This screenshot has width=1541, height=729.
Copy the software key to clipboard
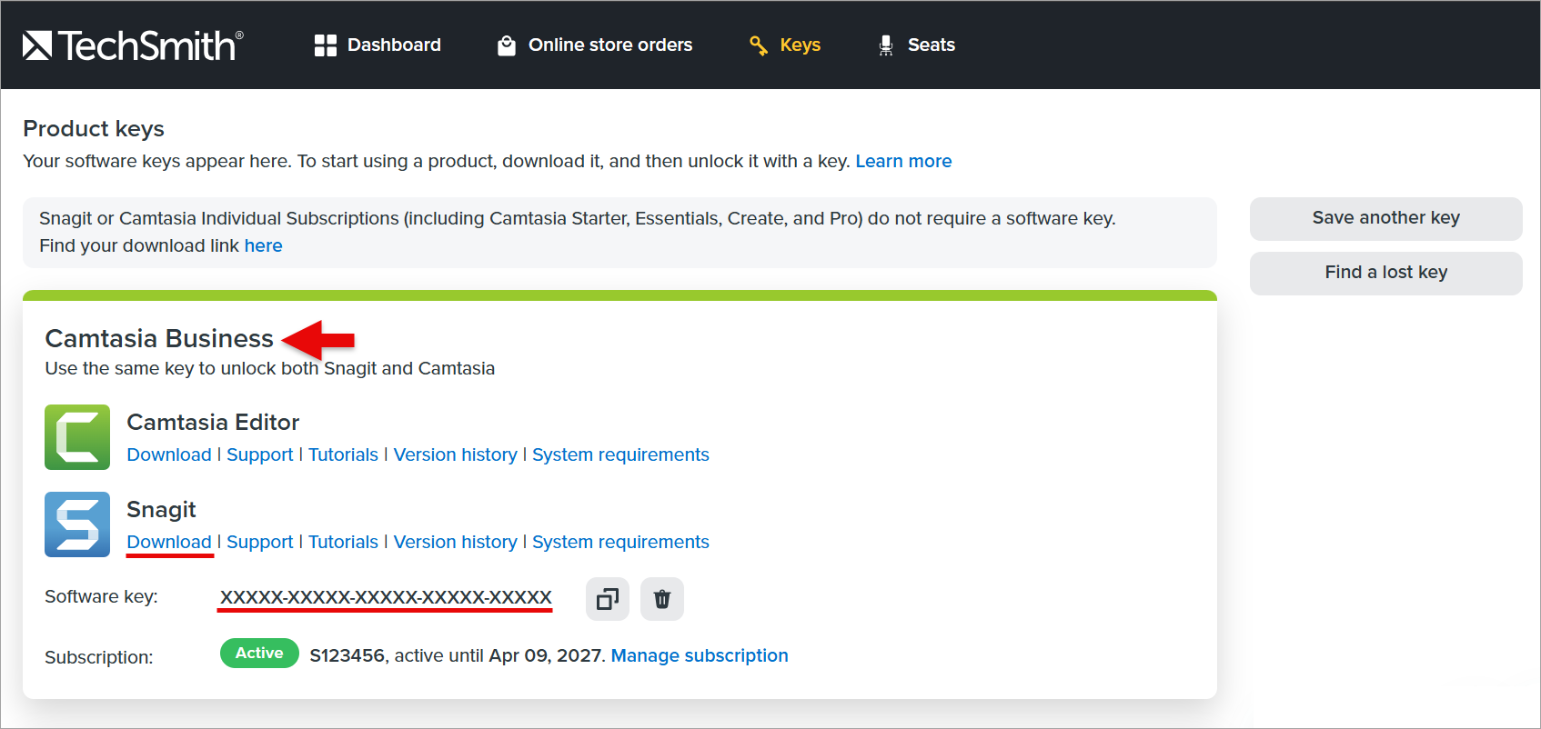click(x=608, y=599)
